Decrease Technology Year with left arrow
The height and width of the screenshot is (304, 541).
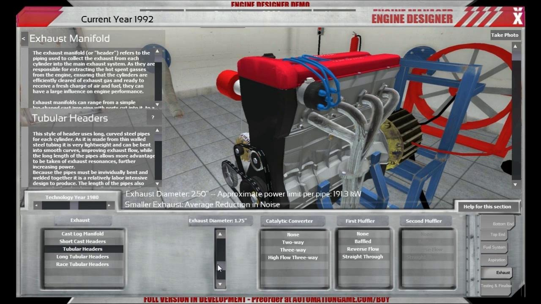point(36,205)
